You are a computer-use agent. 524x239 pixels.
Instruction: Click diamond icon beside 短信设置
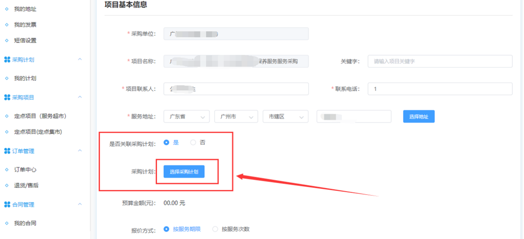point(7,41)
